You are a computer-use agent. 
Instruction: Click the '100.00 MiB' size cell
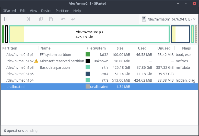(x=121, y=55)
